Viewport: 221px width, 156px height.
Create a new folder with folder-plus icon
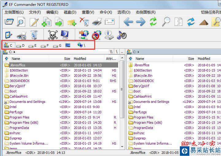[72, 22]
